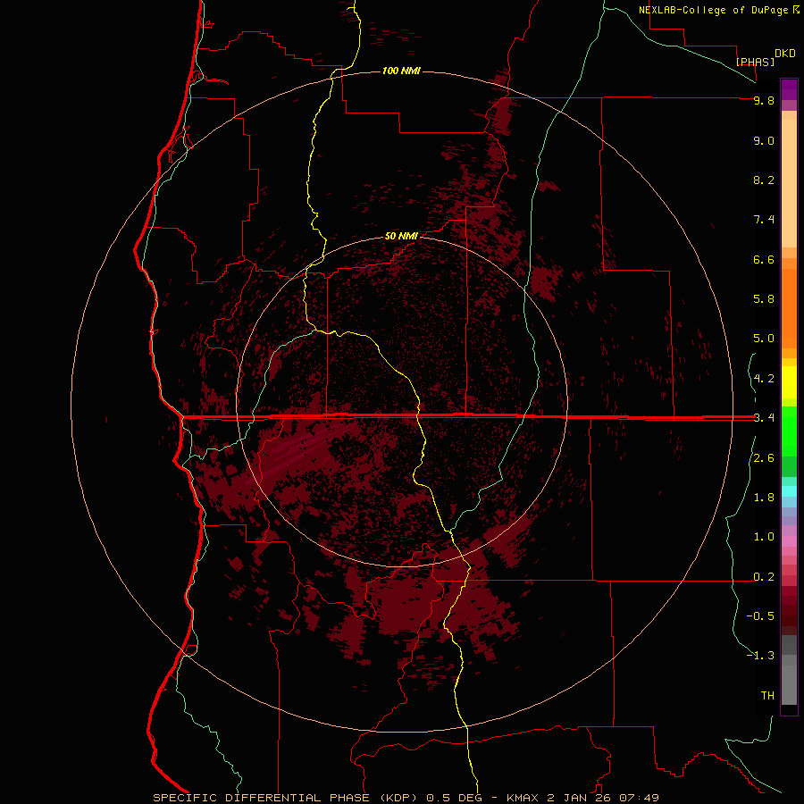Click the 5.8 scale label
Image resolution: width=804 pixels, height=804 pixels.
point(764,299)
